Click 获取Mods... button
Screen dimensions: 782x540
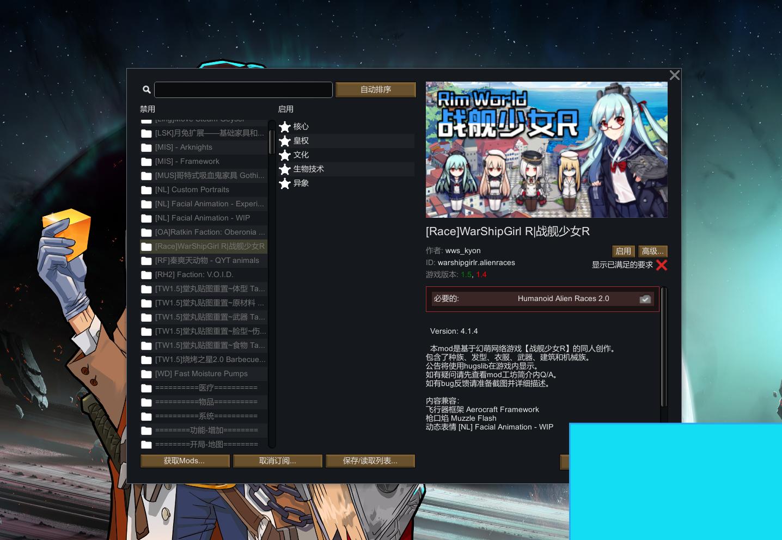(185, 461)
